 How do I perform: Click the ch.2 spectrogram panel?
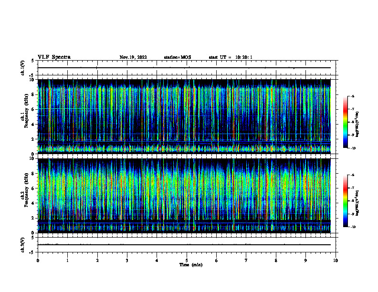point(184,196)
